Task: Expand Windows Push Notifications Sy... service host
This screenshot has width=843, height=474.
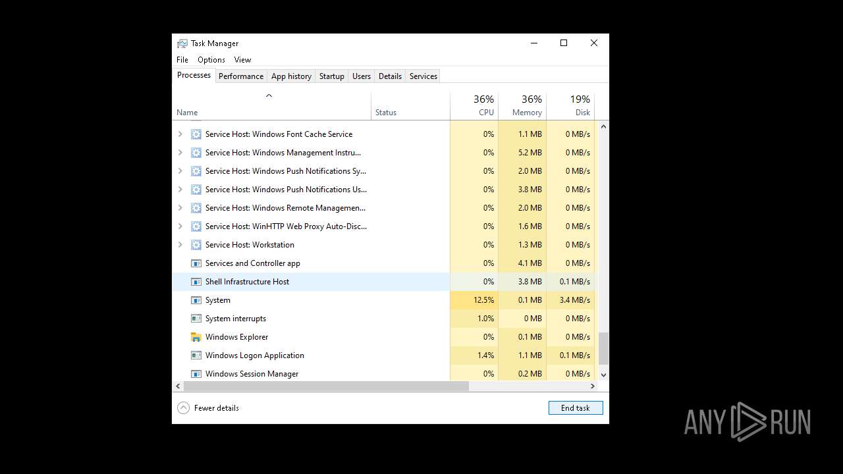Action: 180,171
